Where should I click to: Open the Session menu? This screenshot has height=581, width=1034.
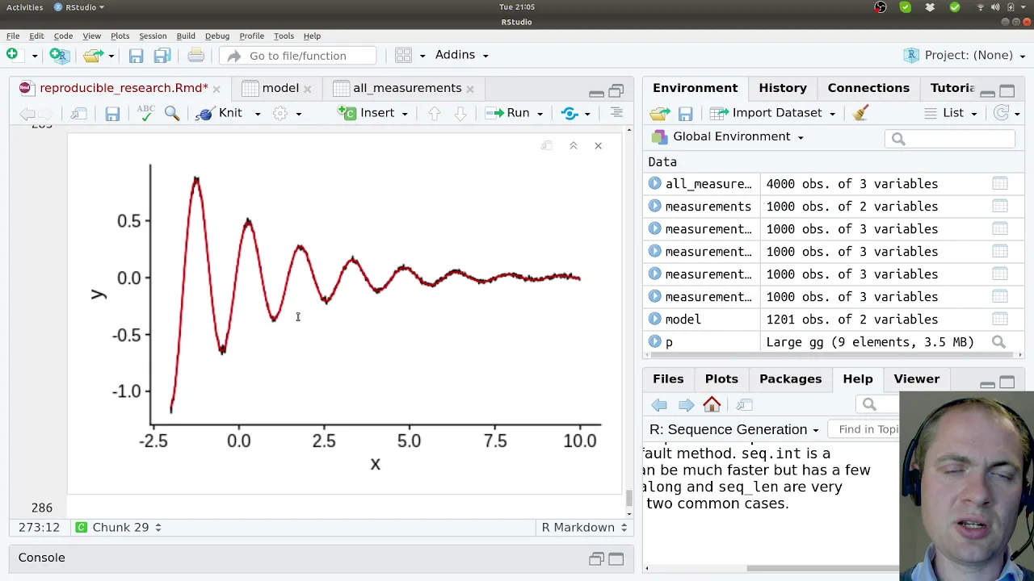click(153, 36)
